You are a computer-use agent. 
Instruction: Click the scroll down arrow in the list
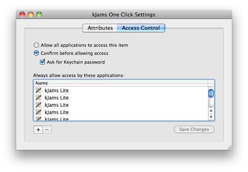click(211, 117)
